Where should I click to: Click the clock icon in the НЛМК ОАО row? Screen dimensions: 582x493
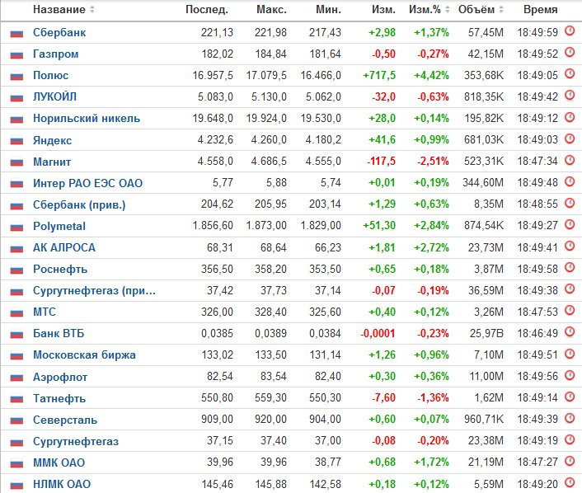(570, 482)
